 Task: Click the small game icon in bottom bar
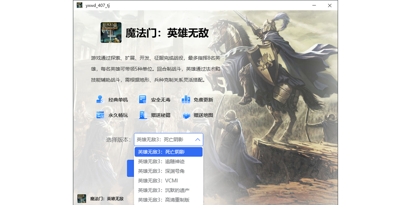tap(82, 199)
